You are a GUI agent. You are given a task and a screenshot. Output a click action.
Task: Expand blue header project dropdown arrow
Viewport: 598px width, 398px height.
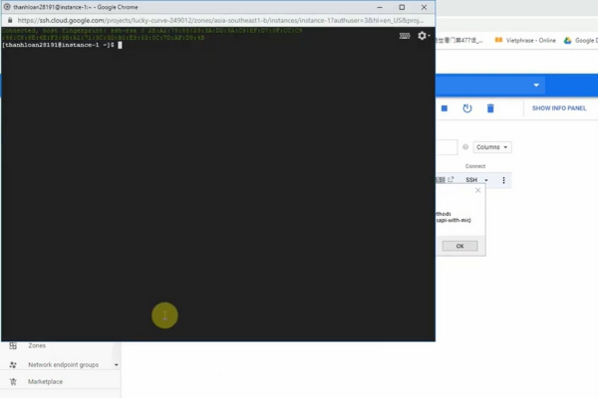coord(536,85)
